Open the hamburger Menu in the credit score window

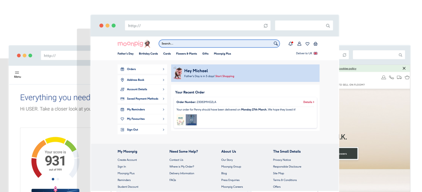(17, 75)
